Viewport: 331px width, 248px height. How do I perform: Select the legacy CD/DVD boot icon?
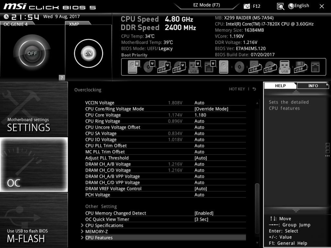[239, 67]
